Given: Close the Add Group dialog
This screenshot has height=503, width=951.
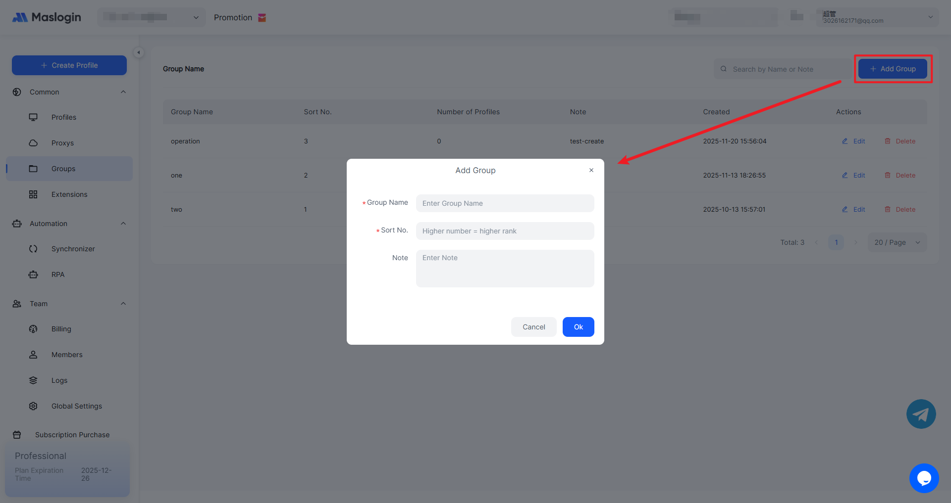Looking at the screenshot, I should pyautogui.click(x=591, y=170).
